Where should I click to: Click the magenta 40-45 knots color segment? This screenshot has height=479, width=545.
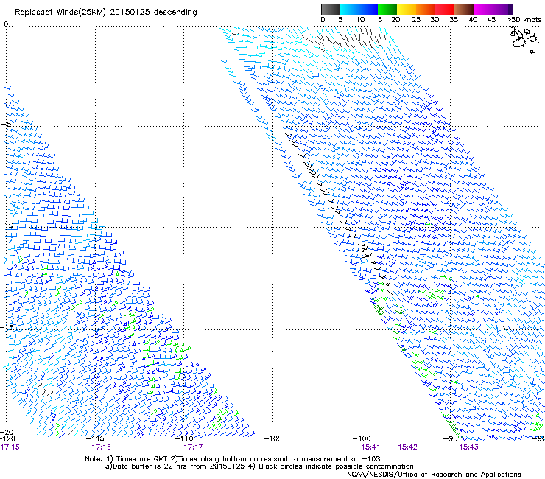(x=483, y=9)
